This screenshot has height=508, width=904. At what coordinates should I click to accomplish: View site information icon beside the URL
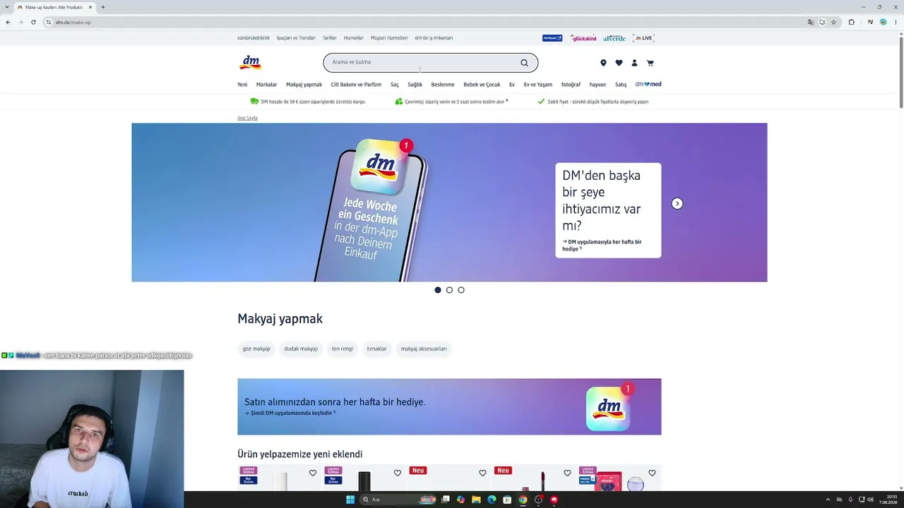tap(49, 22)
